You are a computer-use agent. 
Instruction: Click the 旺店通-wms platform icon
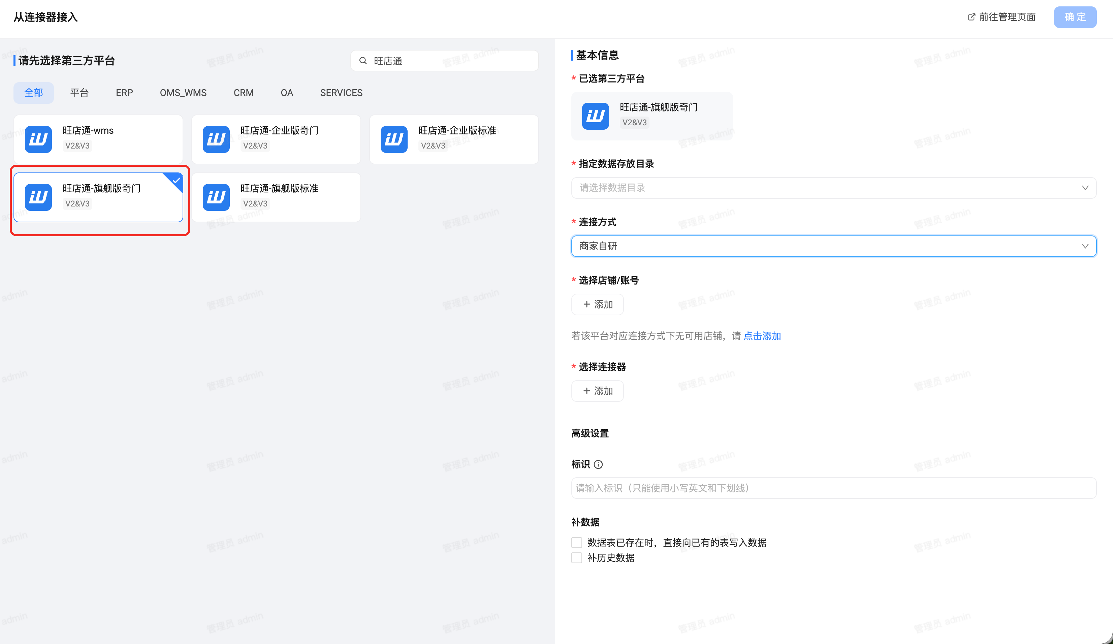click(x=38, y=139)
